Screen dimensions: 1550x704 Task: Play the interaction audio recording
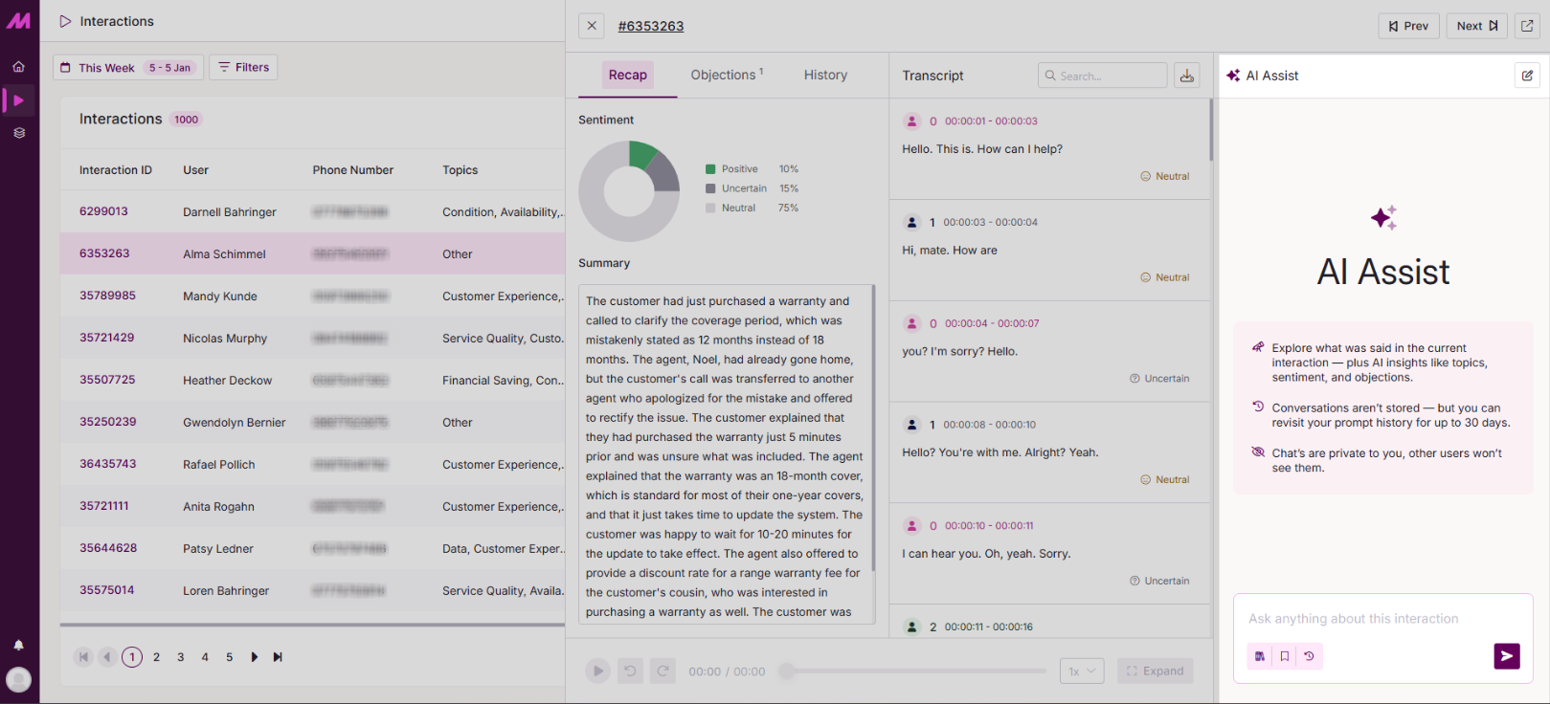597,671
